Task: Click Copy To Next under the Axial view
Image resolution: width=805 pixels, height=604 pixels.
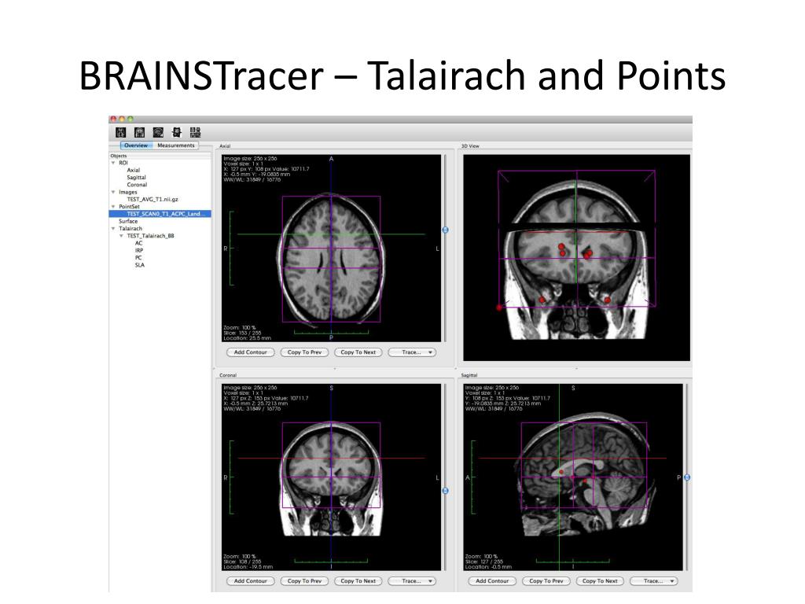Action: [358, 352]
